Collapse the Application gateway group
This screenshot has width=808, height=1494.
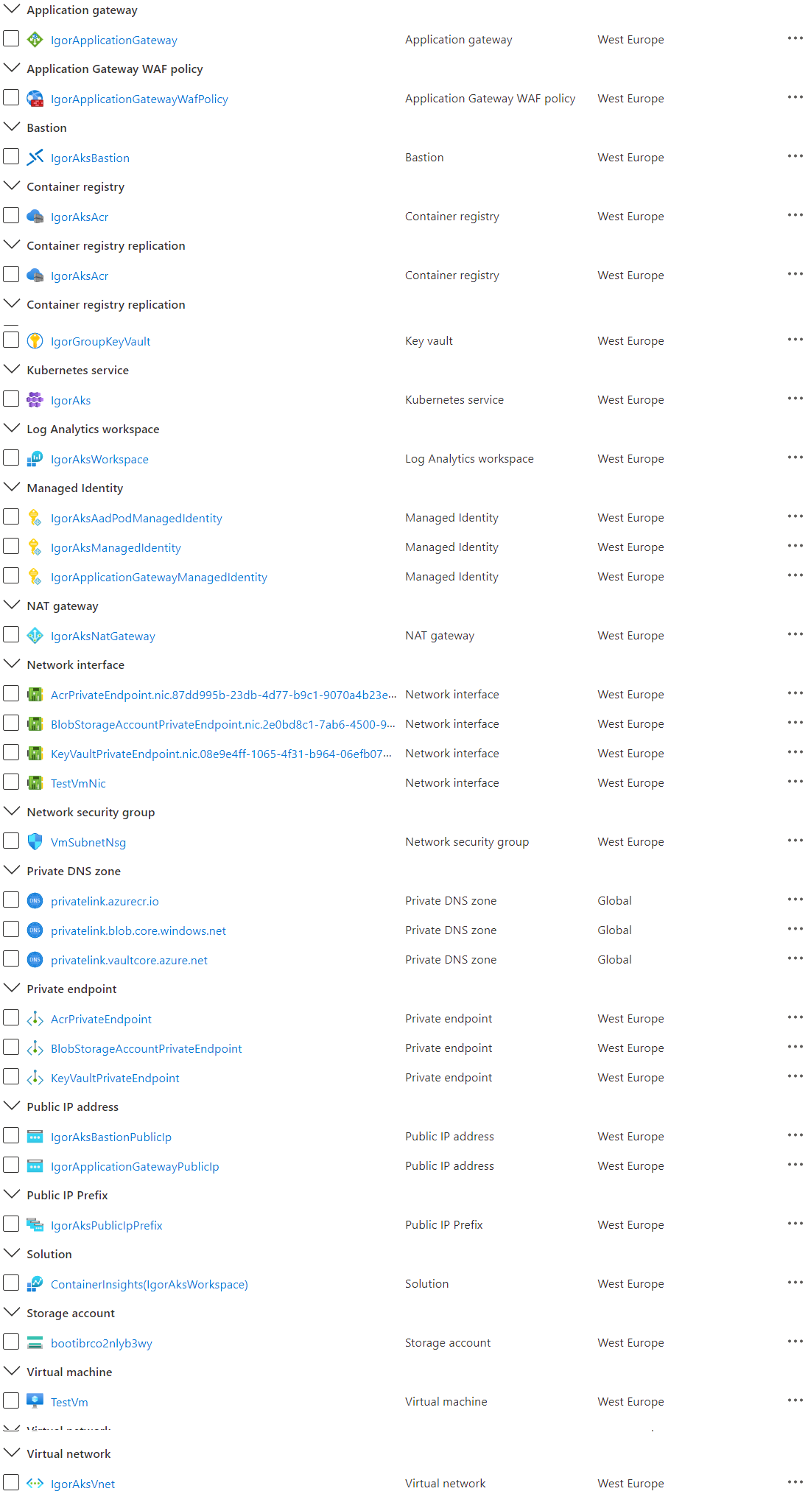[12, 9]
